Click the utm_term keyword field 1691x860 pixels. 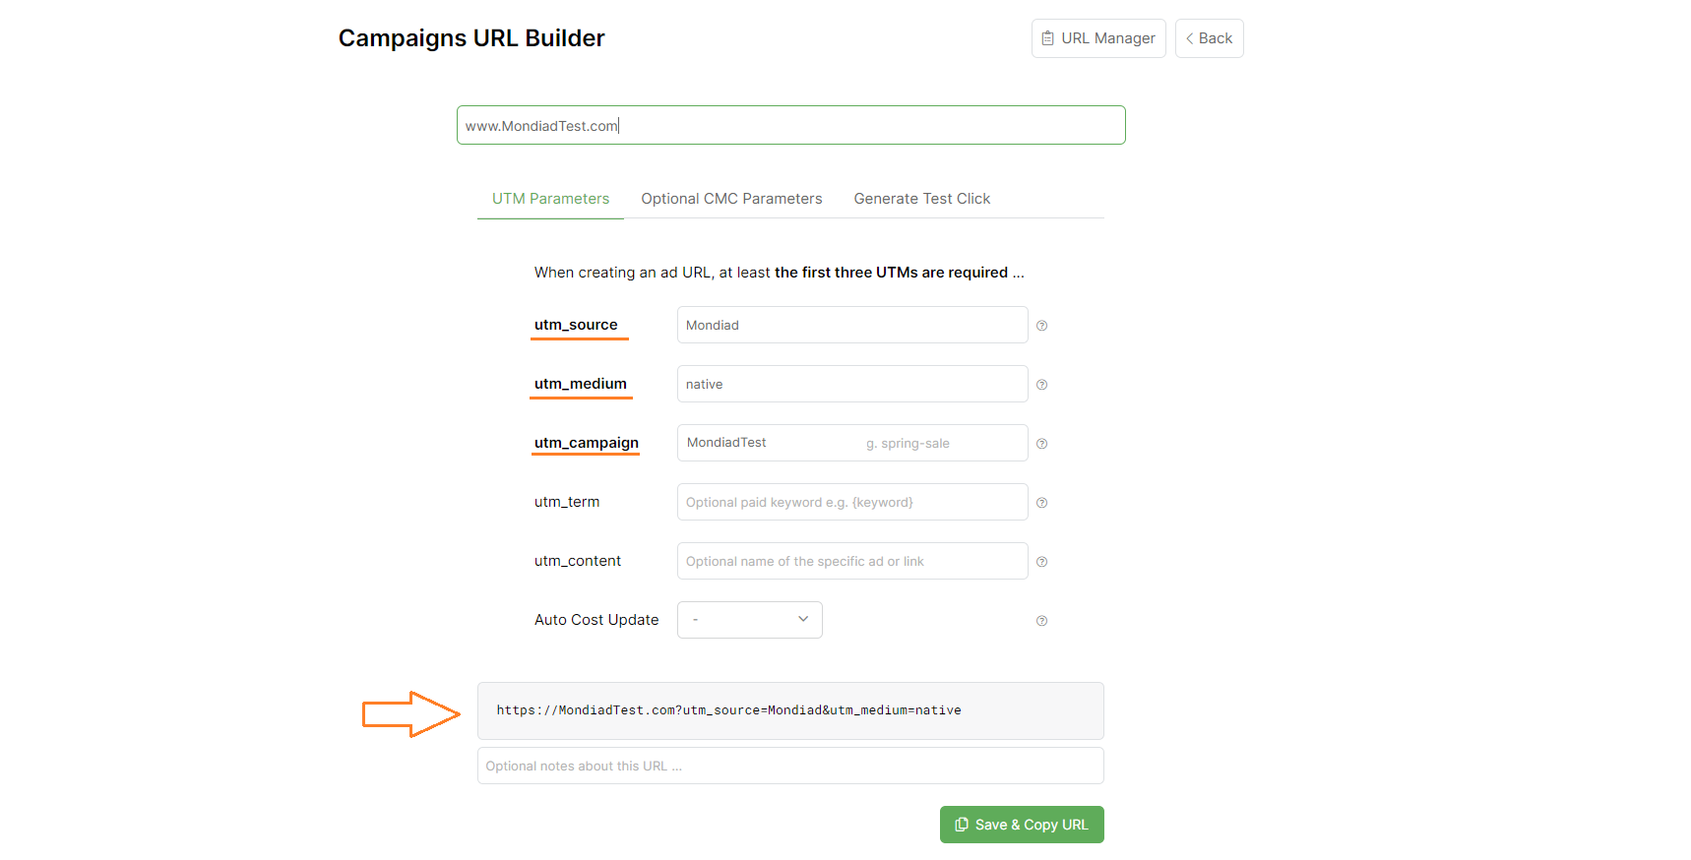pyautogui.click(x=851, y=503)
